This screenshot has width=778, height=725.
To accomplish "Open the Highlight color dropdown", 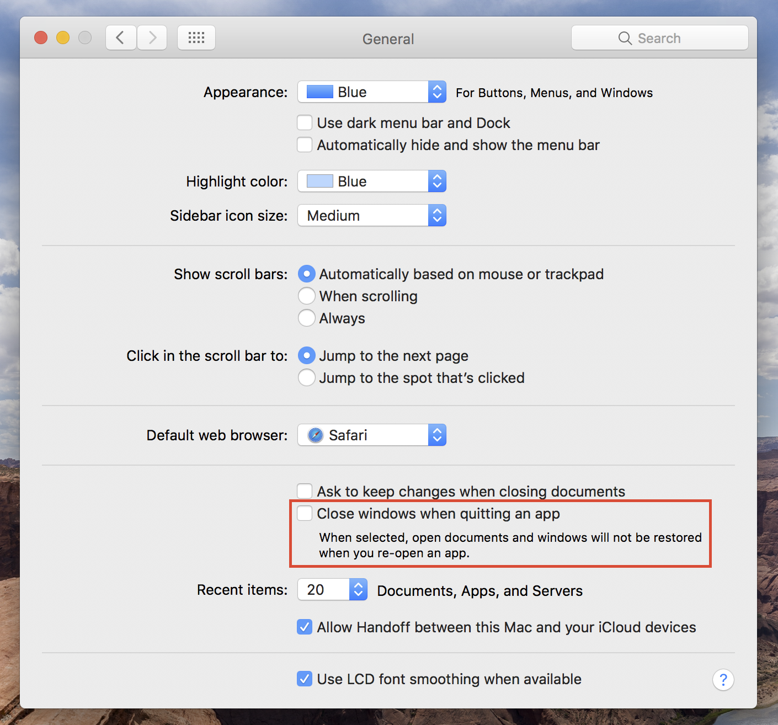I will tap(372, 182).
